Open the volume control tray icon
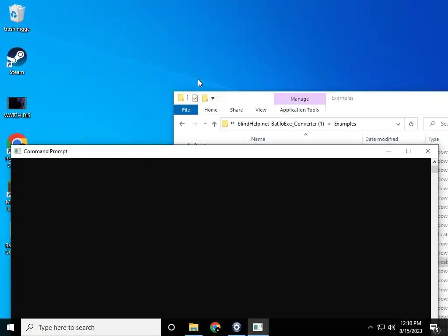 (x=392, y=327)
